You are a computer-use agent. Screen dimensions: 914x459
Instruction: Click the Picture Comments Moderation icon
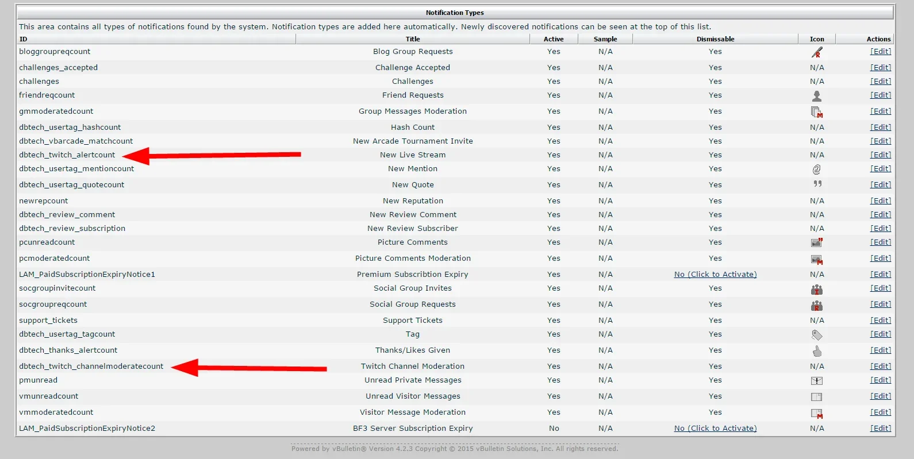[x=817, y=259]
